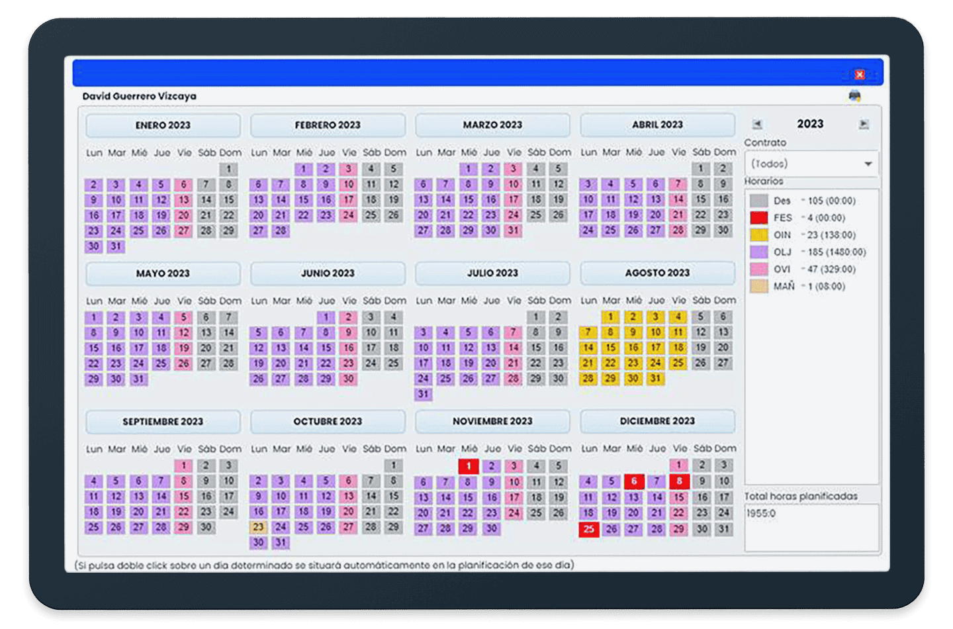Select the gray Des legend swatch
953x629 pixels.
point(758,201)
